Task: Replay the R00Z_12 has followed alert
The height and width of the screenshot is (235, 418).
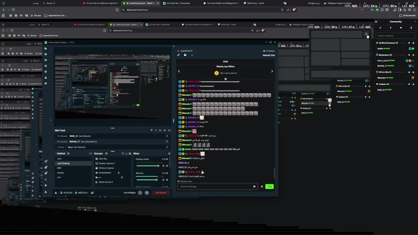Action: tap(167, 136)
